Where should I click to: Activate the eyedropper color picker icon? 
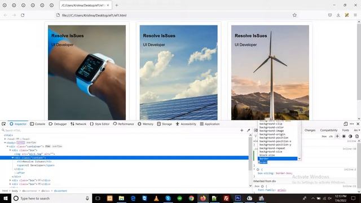(x=248, y=130)
